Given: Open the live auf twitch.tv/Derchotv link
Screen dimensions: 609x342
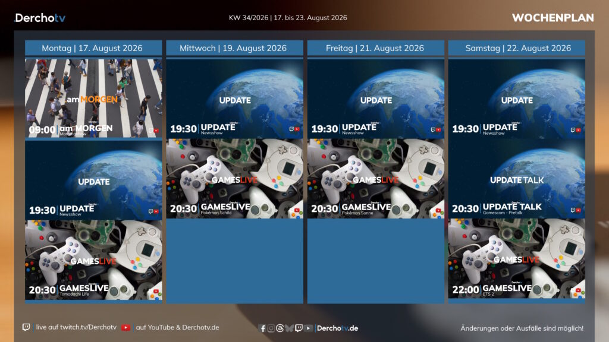Looking at the screenshot, I should [x=76, y=327].
